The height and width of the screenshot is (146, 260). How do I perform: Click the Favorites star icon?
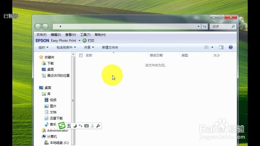[41, 57]
